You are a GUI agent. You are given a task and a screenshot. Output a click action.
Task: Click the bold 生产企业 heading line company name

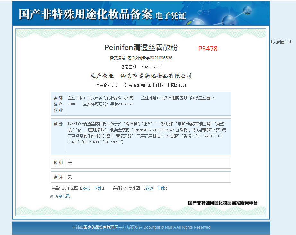[156, 76]
